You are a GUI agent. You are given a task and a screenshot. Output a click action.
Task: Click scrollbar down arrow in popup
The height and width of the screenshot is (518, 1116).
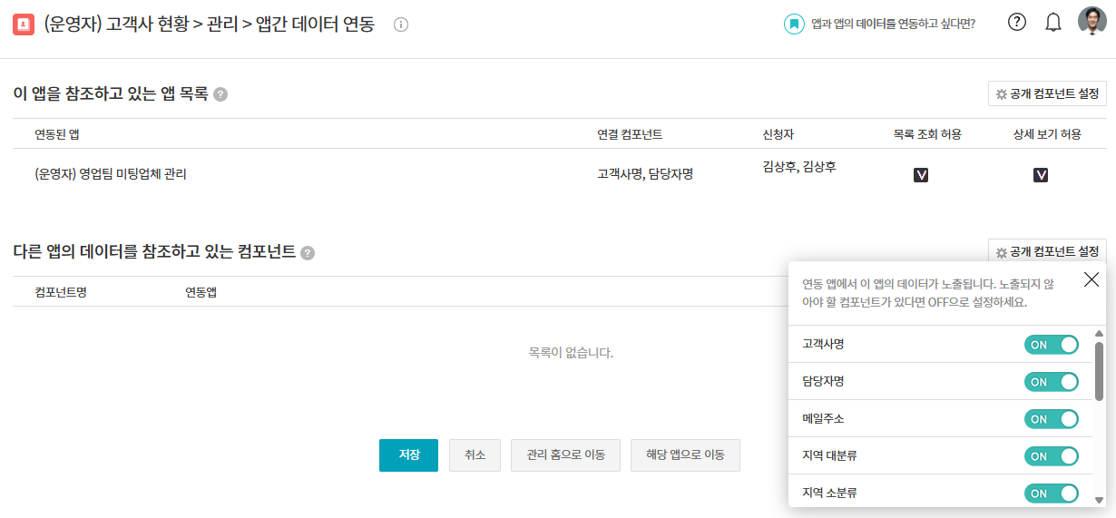click(x=1099, y=499)
